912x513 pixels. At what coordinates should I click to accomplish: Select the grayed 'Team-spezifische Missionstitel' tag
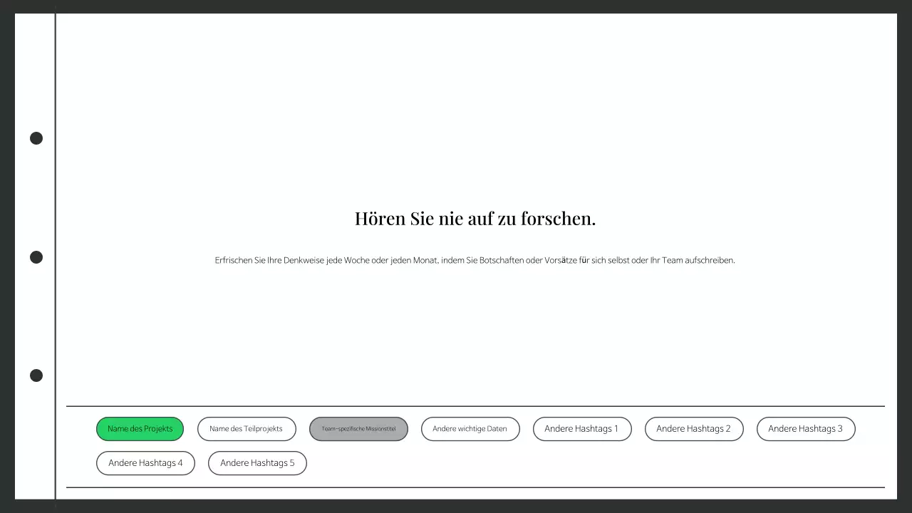click(358, 428)
